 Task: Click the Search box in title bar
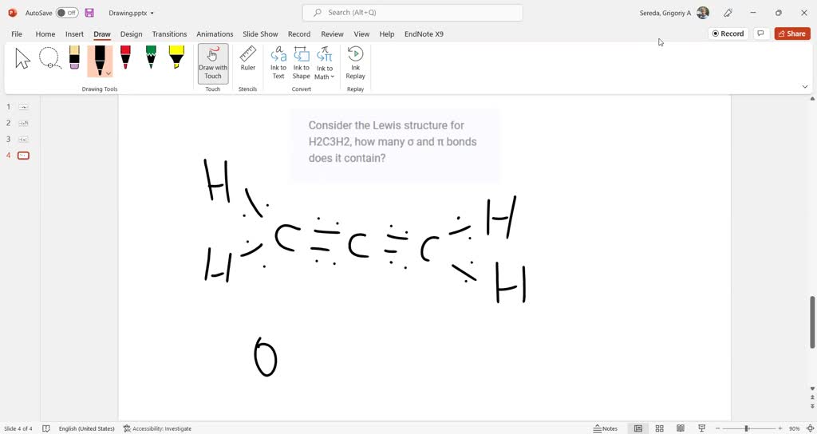pos(412,13)
